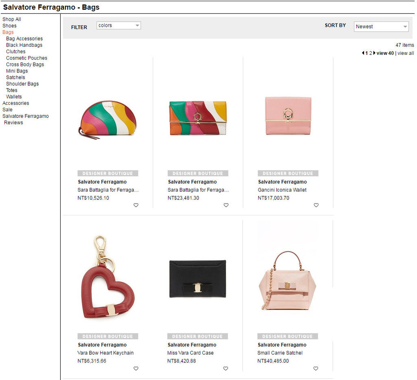Go to page 2 of results

(371, 53)
